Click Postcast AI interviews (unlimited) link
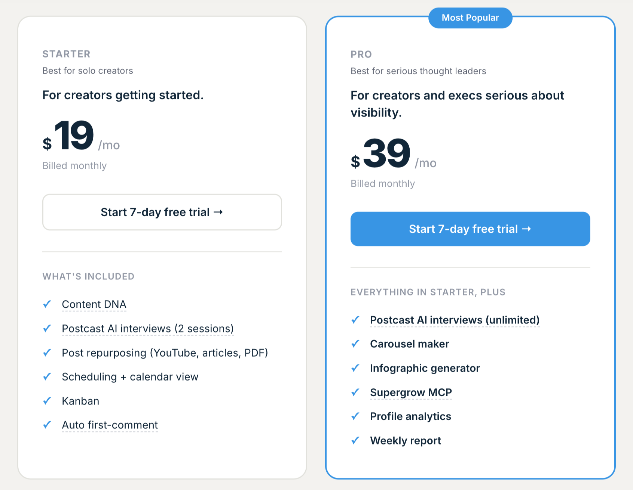 [x=455, y=320]
